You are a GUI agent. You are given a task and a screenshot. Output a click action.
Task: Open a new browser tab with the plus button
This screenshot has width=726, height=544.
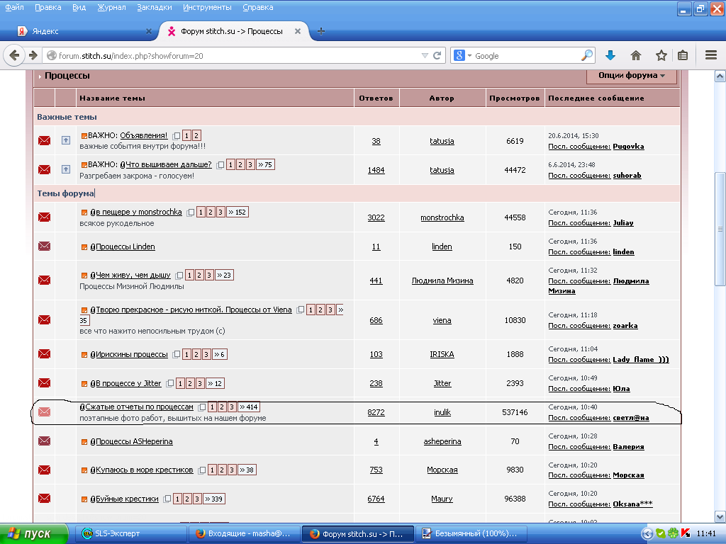point(321,31)
